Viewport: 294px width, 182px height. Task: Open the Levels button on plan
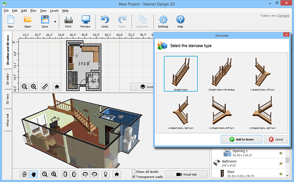coord(142,87)
